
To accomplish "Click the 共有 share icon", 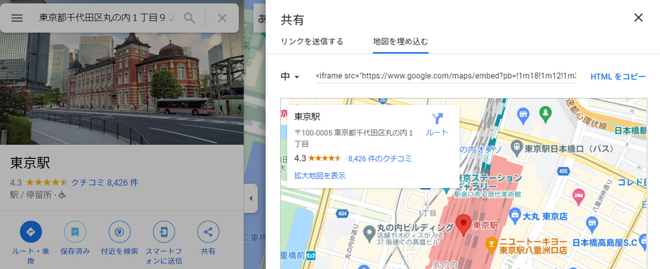I will point(208,232).
